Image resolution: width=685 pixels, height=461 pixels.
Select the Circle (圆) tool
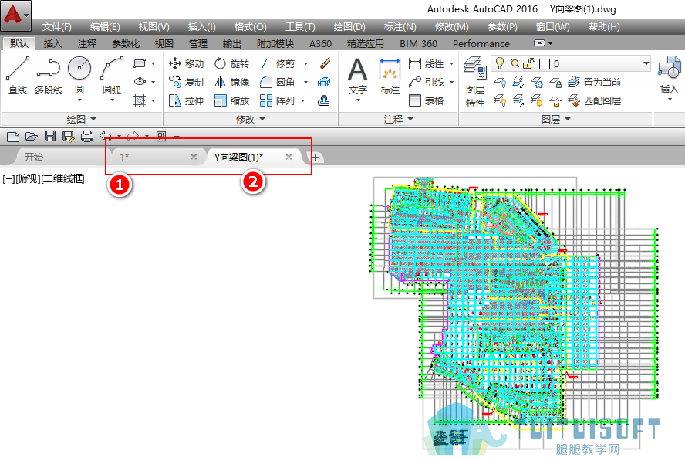tap(79, 78)
